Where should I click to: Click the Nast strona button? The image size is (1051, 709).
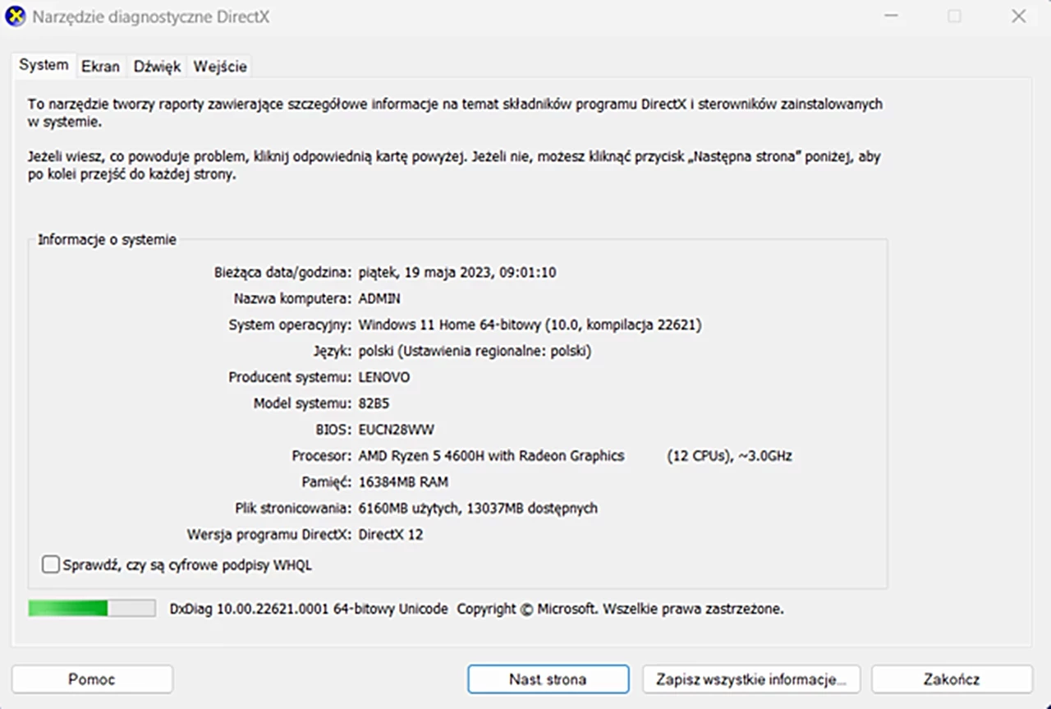click(548, 679)
